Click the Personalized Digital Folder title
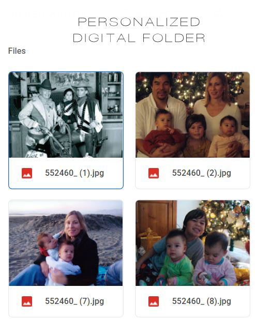255x319 pixels. [x=139, y=30]
